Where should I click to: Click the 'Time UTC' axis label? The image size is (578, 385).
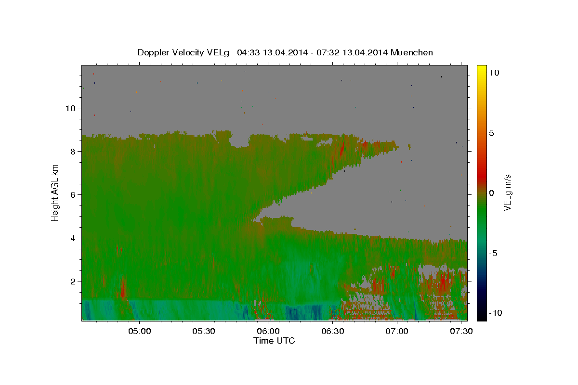point(274,341)
